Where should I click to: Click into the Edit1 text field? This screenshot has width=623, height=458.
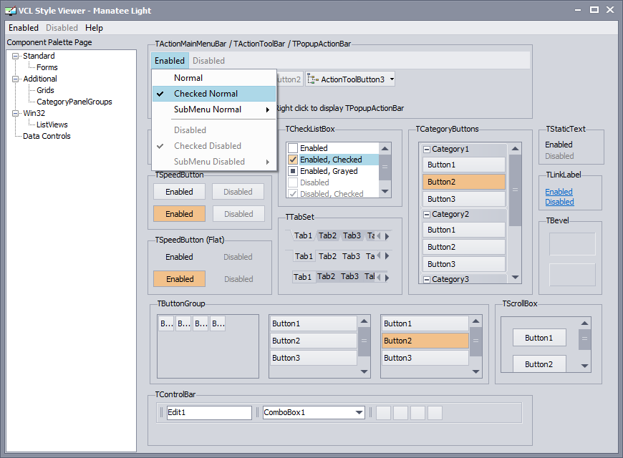click(209, 412)
